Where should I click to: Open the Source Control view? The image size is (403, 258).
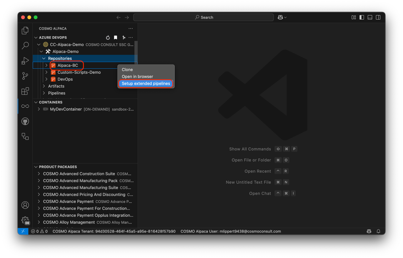[25, 76]
